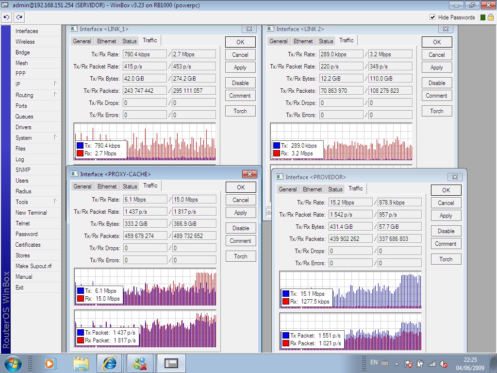
Task: Open the Messenger taskbar icon
Action: pyautogui.click(x=140, y=363)
